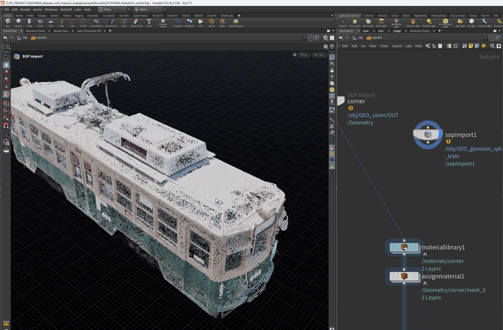Screen dimensions: 503x330
Task: Open the No cam camera dropdown
Action: click(320, 55)
